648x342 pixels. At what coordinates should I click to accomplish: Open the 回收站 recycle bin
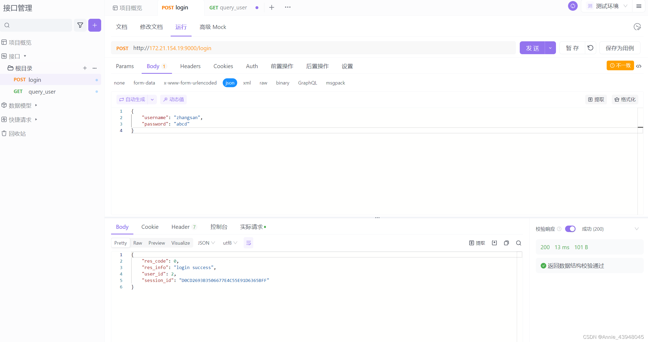pyautogui.click(x=14, y=133)
